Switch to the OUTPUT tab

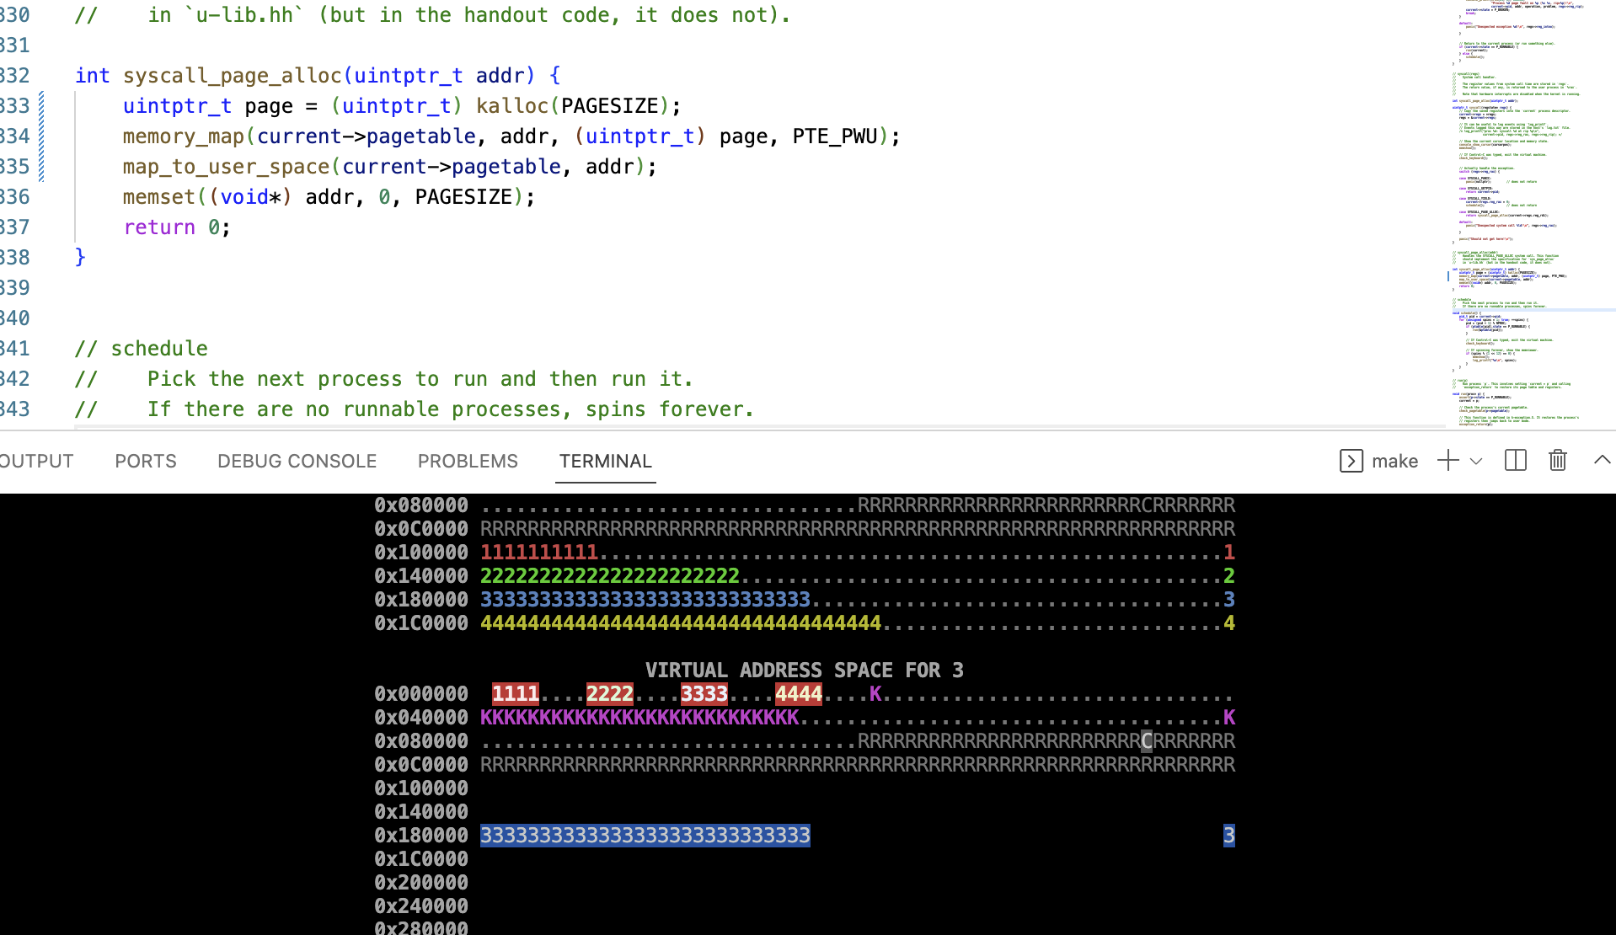click(36, 462)
